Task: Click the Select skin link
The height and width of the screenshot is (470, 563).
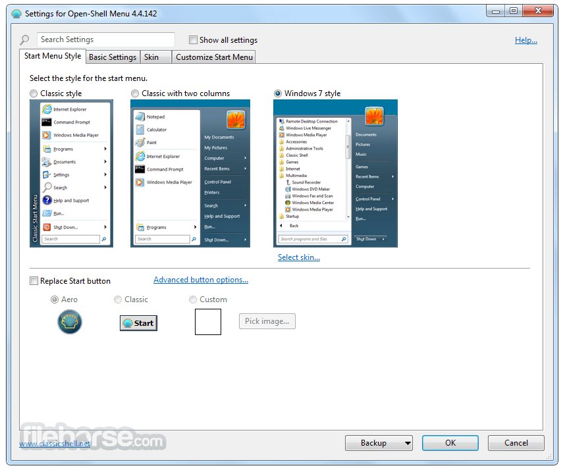Action: [299, 257]
